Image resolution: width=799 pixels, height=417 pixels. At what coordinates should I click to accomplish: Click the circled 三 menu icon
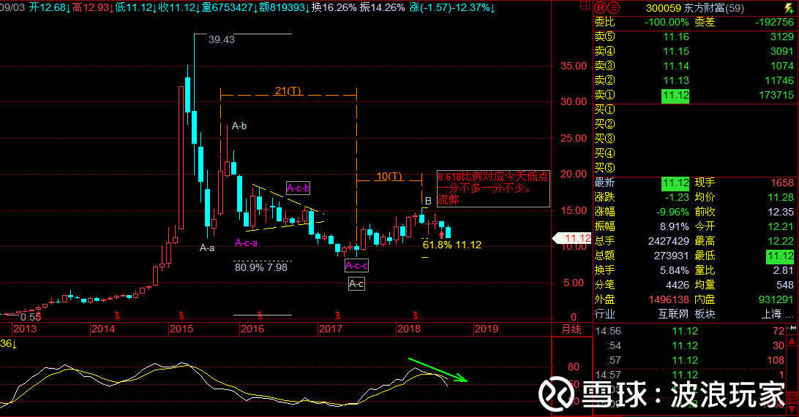tap(613, 7)
